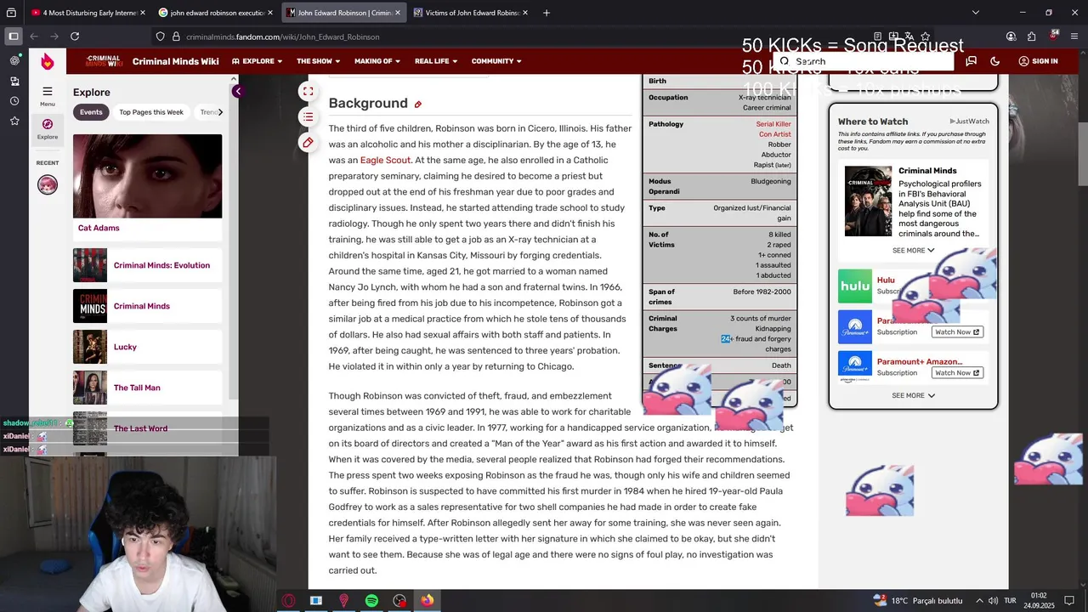Image resolution: width=1088 pixels, height=612 pixels.
Task: Open Firefox application hamburger menu
Action: pyautogui.click(x=1074, y=37)
